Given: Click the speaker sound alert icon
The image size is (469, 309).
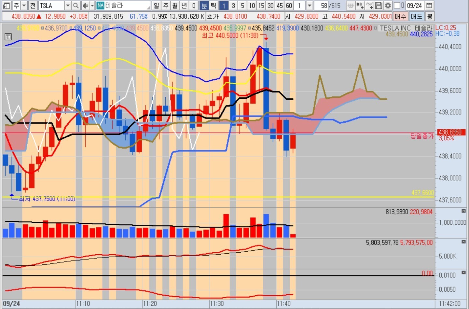Looking at the screenshot, I should click(x=85, y=6).
